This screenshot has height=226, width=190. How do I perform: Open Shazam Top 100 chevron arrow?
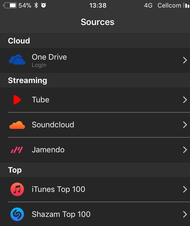point(185,214)
